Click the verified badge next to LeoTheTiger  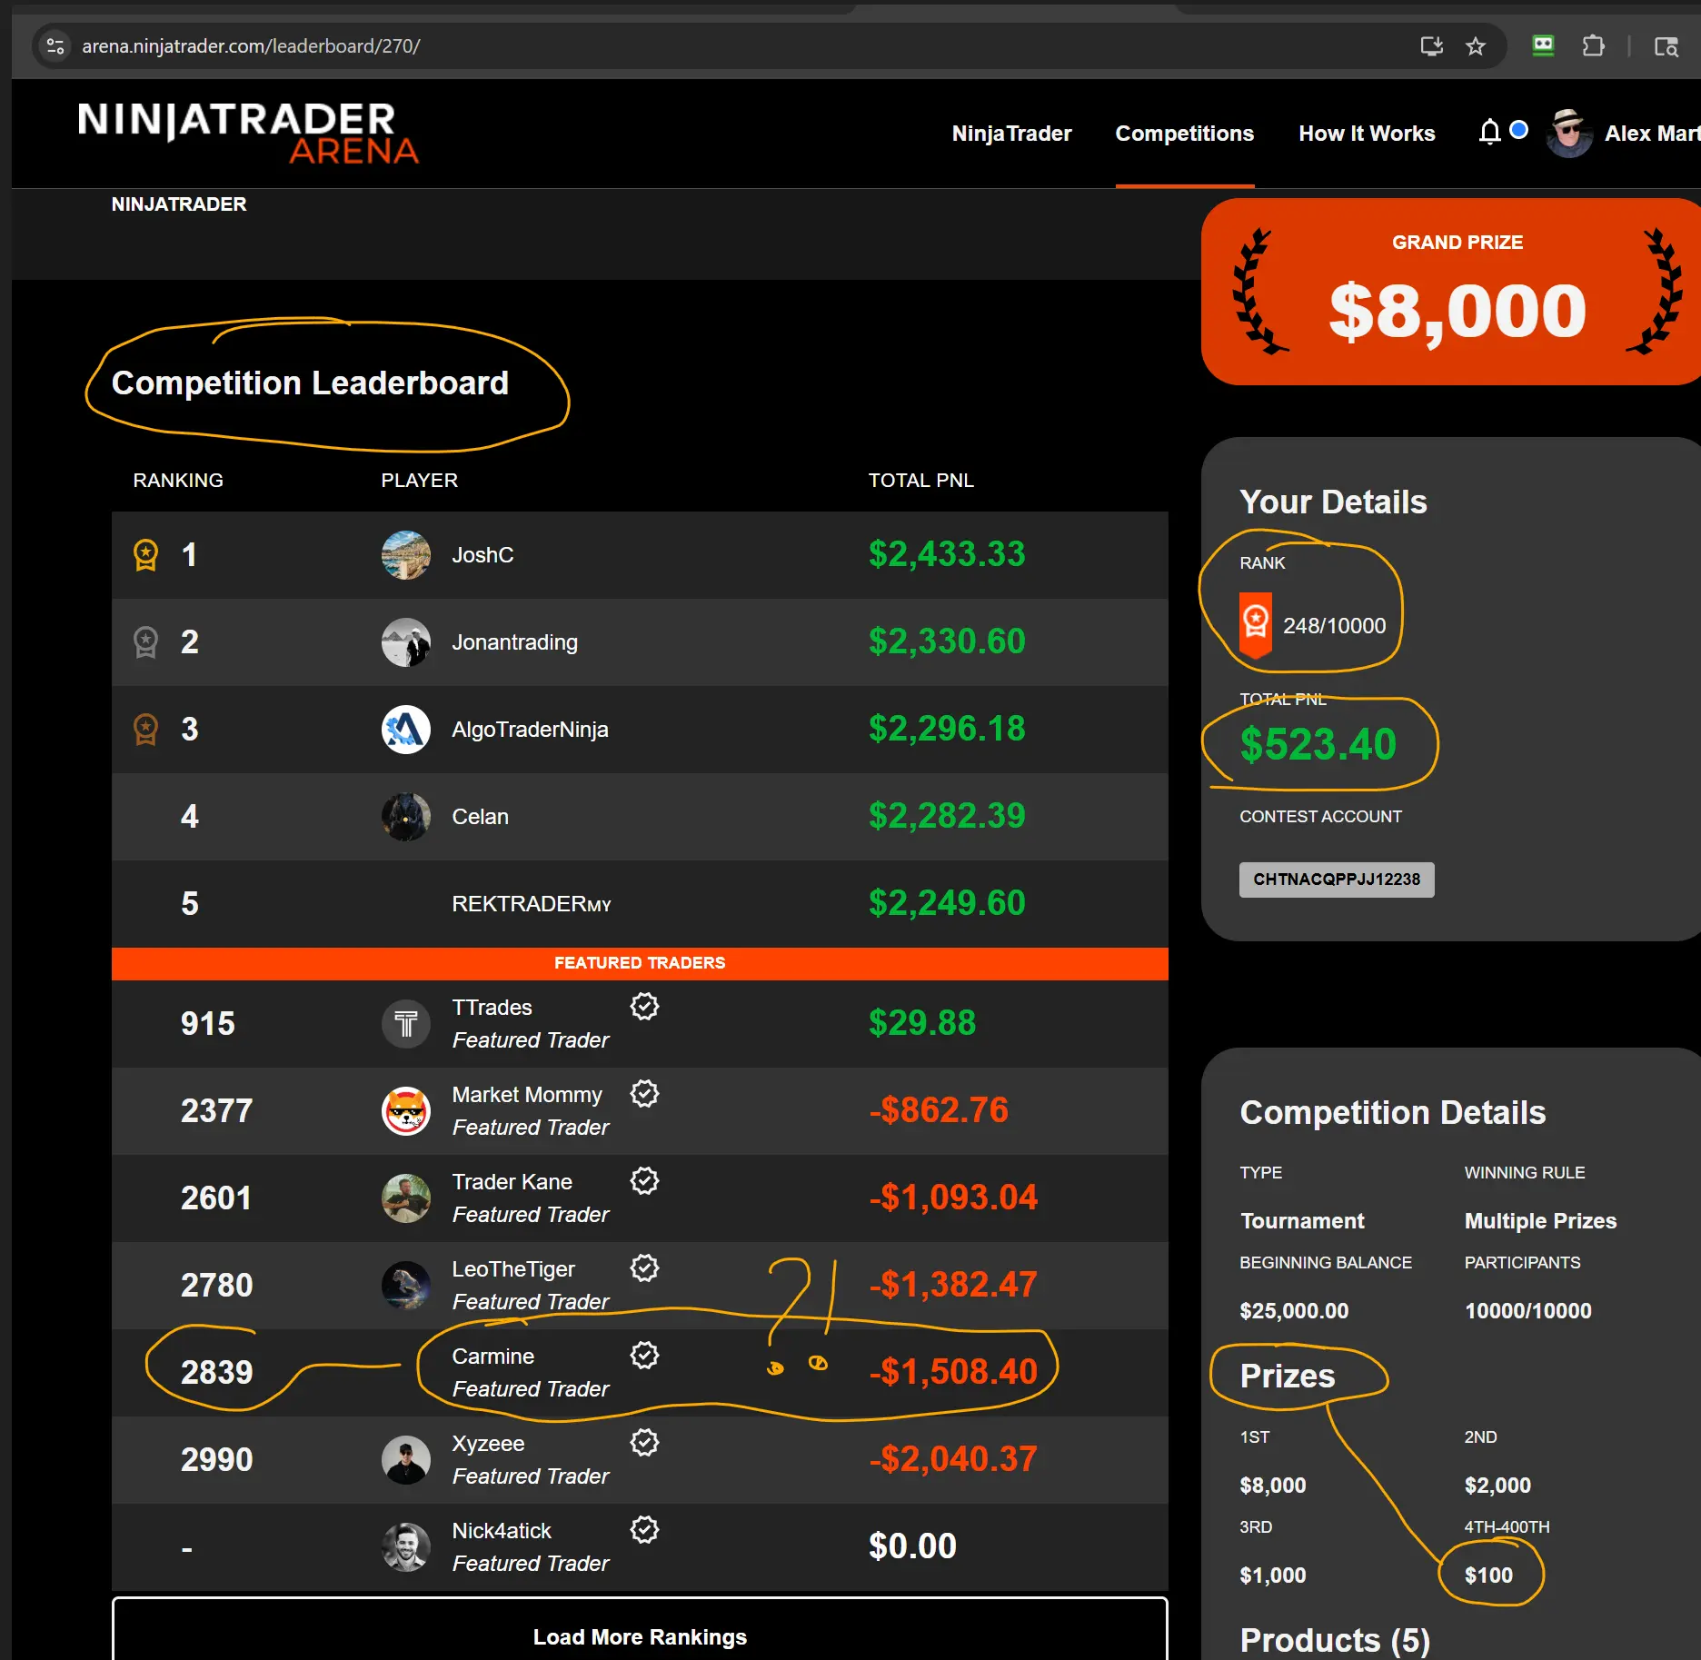(x=645, y=1268)
